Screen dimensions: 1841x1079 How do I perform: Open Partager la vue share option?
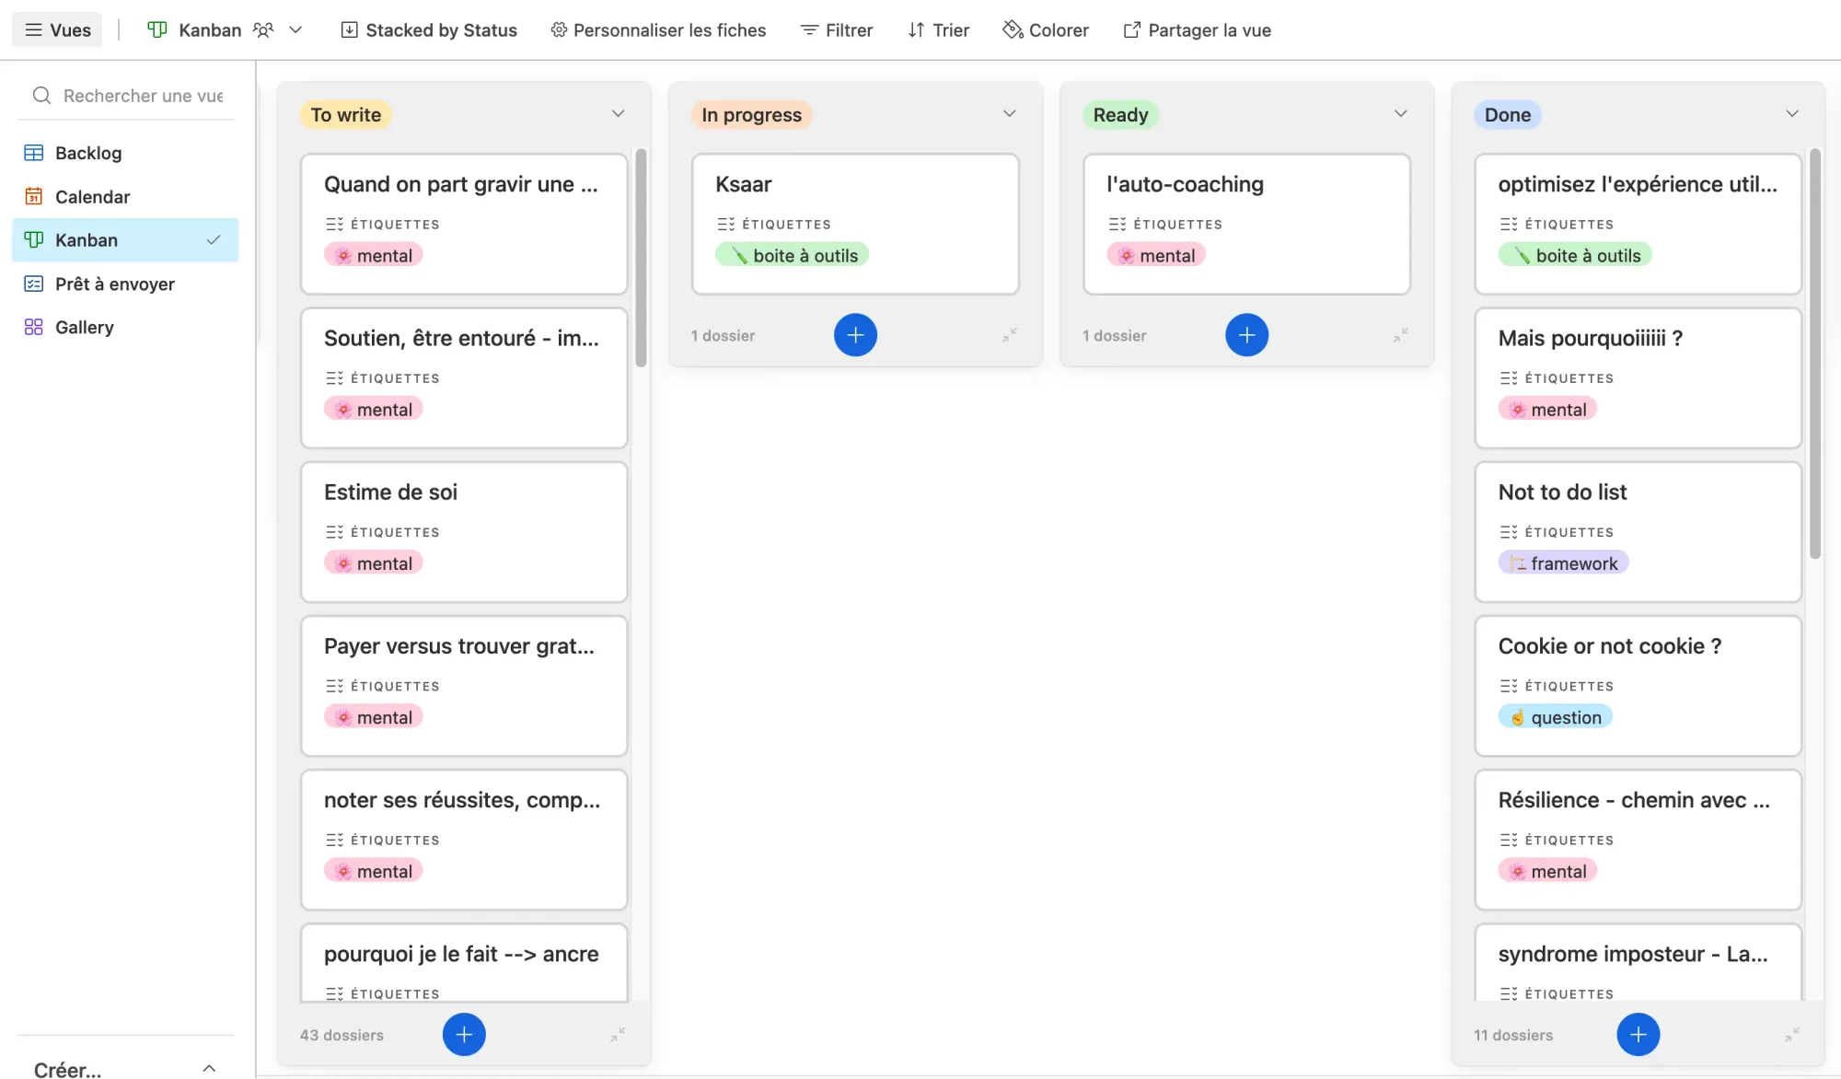coord(1197,30)
